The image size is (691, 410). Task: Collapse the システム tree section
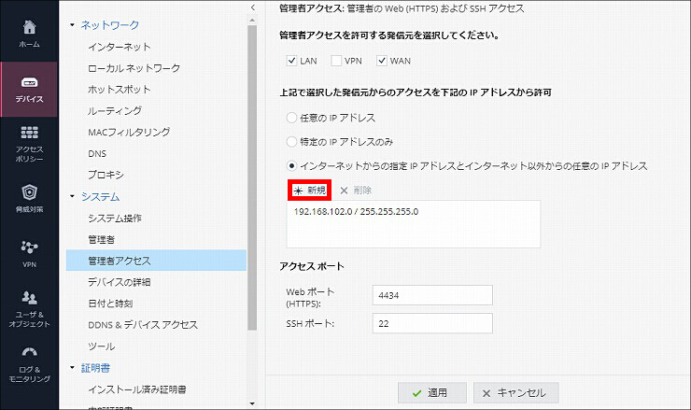(72, 196)
